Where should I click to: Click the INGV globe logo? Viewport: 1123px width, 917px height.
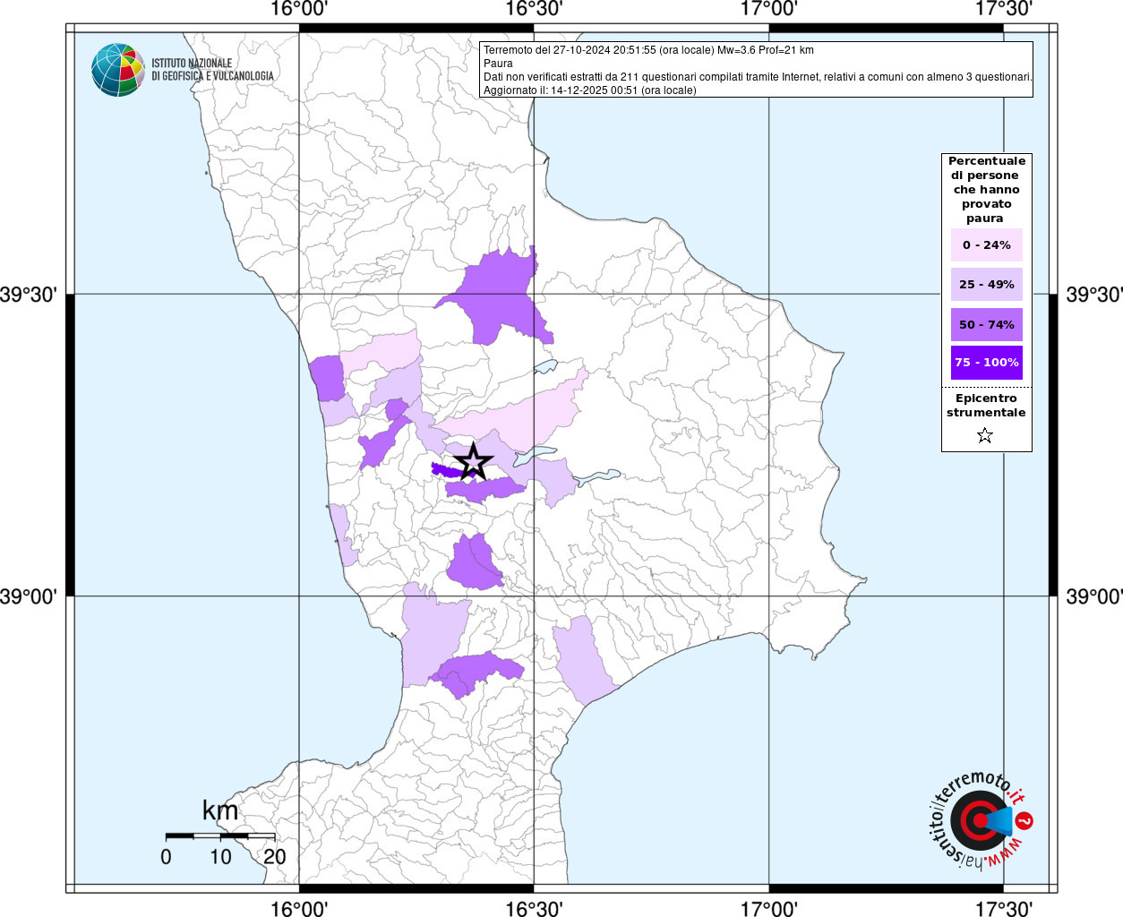click(117, 70)
